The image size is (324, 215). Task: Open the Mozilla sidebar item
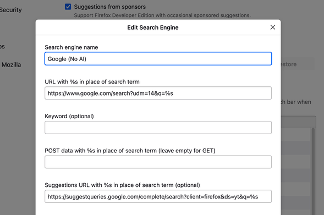pyautogui.click(x=11, y=65)
